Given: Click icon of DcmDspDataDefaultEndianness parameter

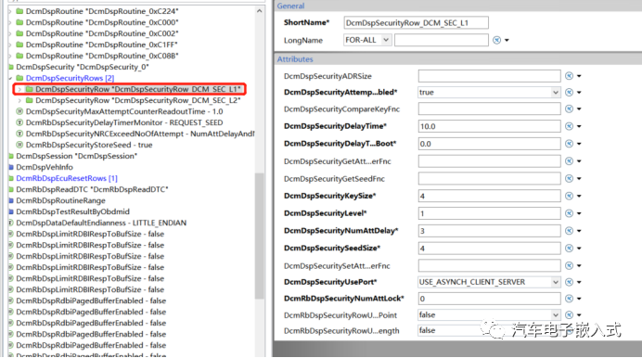Looking at the screenshot, I should point(11,223).
